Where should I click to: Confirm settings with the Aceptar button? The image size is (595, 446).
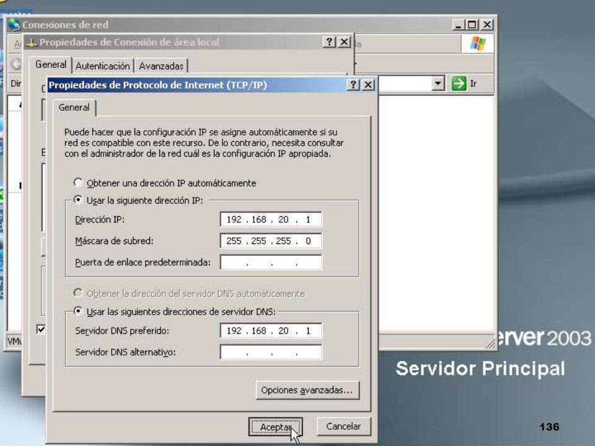point(275,427)
